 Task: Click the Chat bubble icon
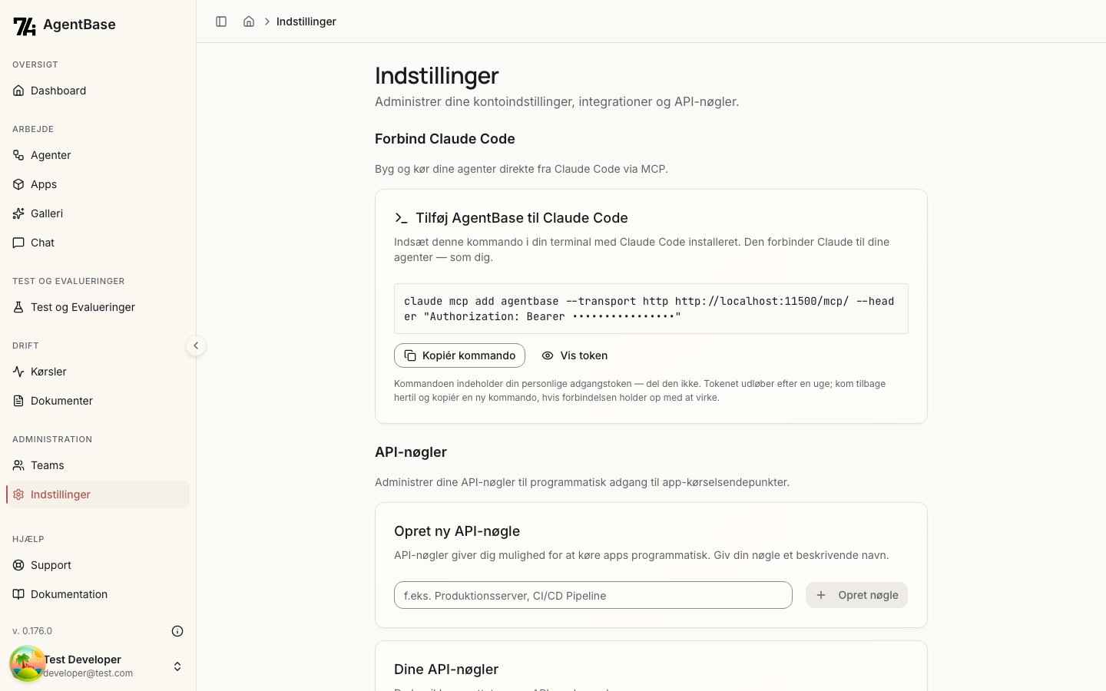[18, 243]
